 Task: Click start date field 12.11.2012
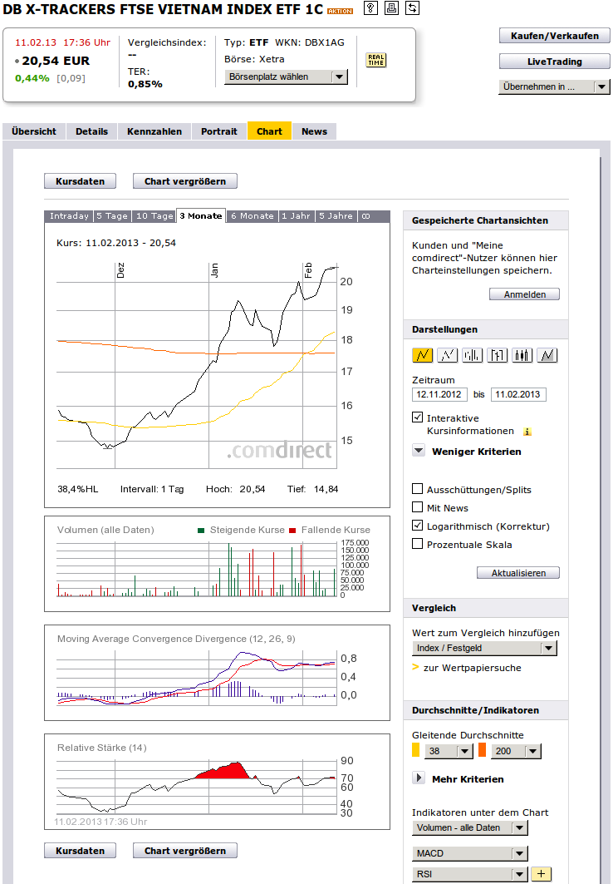click(x=439, y=394)
